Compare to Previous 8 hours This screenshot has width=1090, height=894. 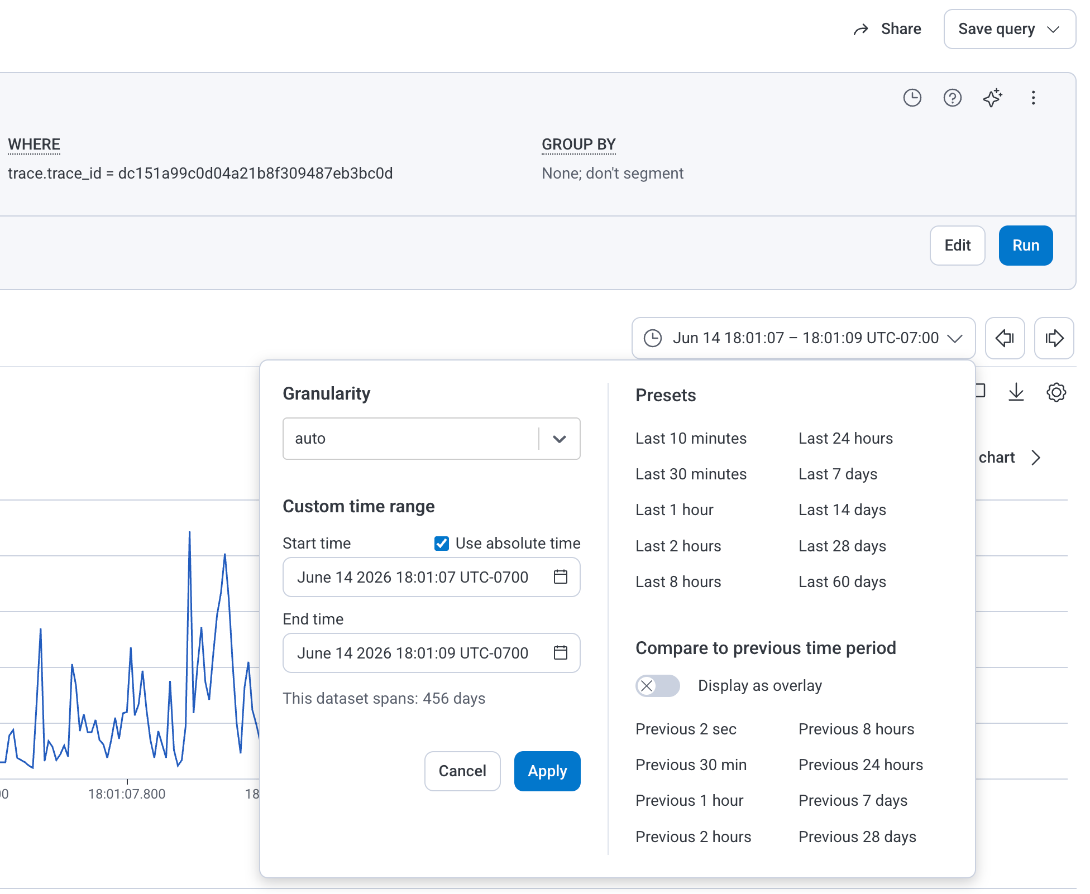pyautogui.click(x=856, y=729)
